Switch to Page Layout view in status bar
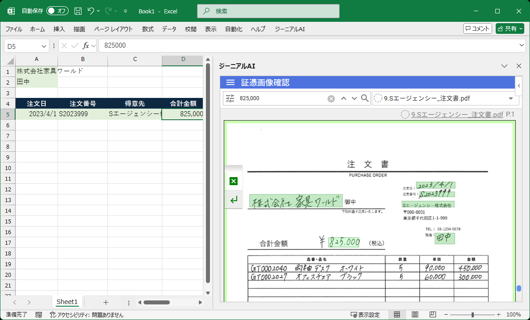 [414, 314]
